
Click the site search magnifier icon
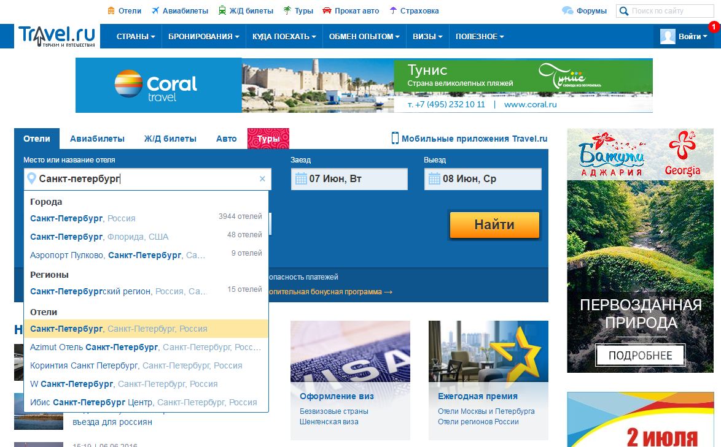[x=623, y=11]
